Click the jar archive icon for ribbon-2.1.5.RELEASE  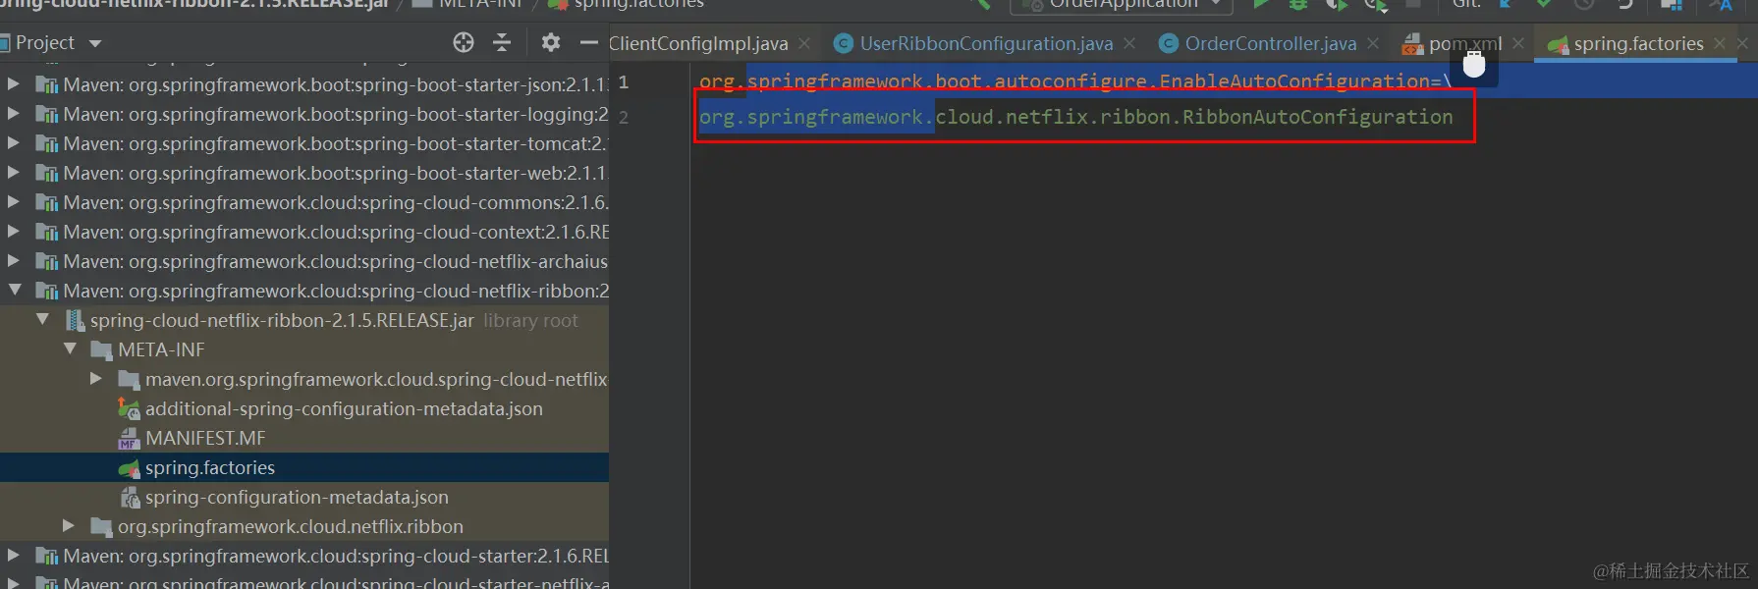click(x=75, y=320)
